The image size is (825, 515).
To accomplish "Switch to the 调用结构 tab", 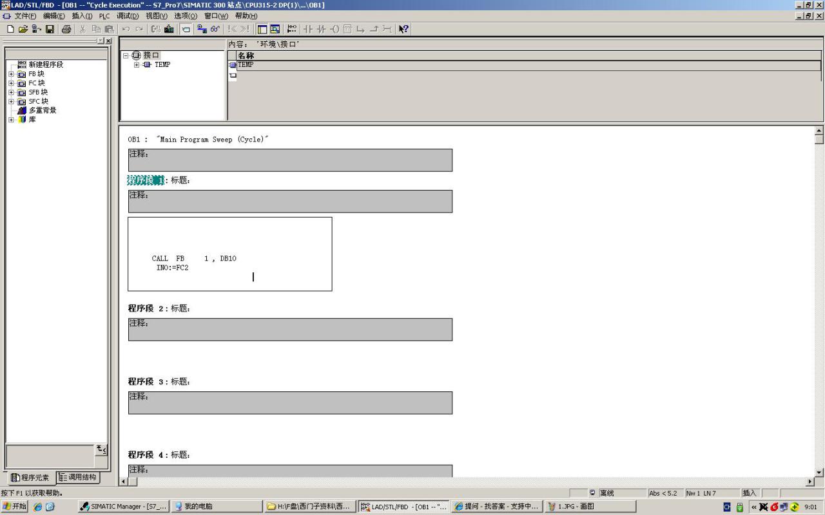I will (x=77, y=477).
